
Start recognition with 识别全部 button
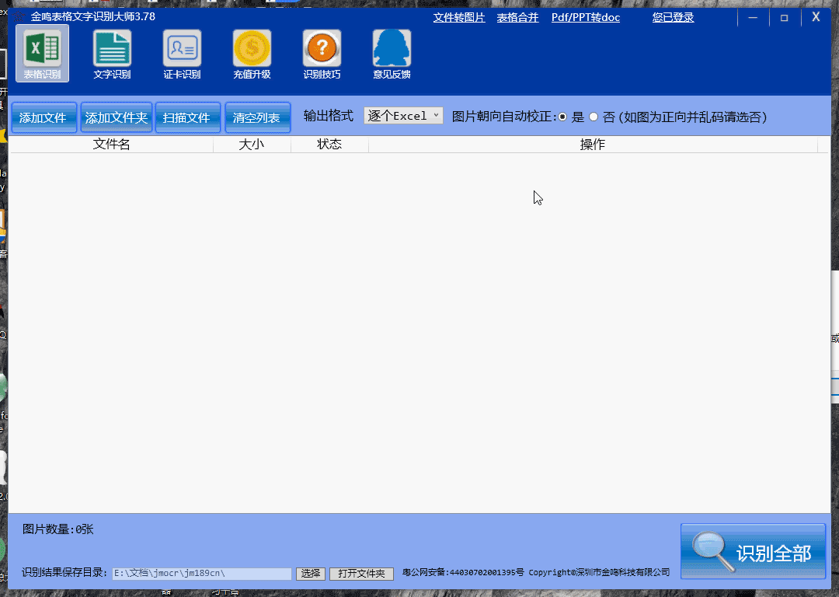(x=754, y=551)
